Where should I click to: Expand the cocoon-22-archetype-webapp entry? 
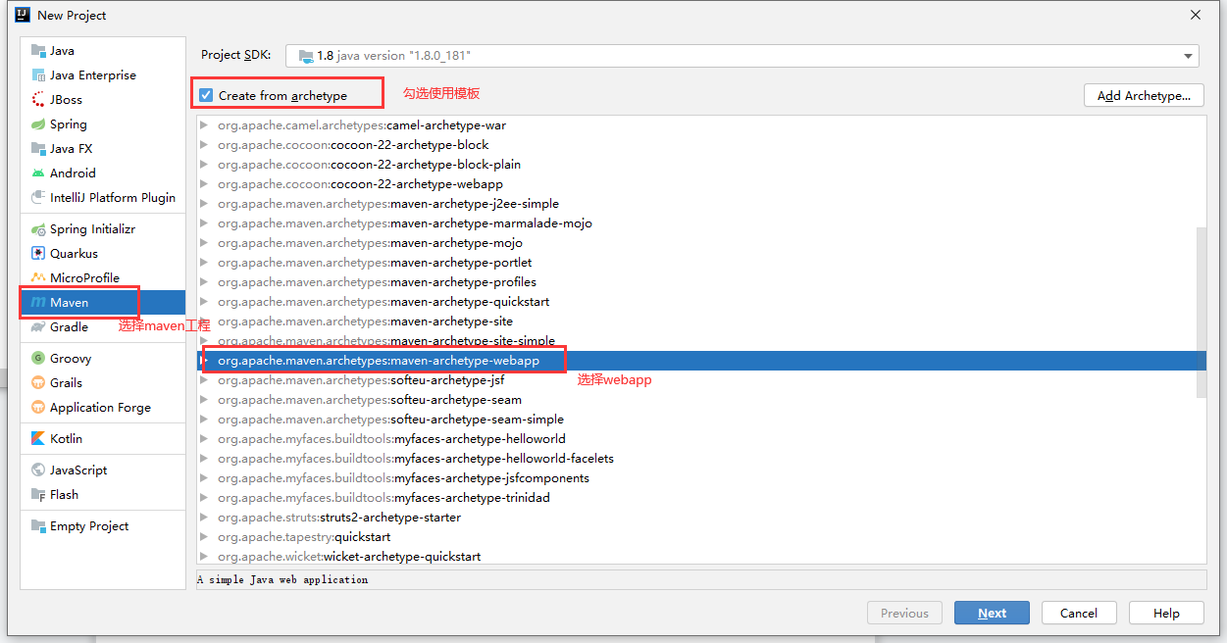[204, 184]
